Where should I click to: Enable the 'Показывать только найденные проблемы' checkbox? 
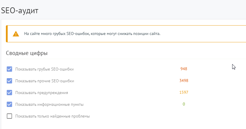(9, 116)
